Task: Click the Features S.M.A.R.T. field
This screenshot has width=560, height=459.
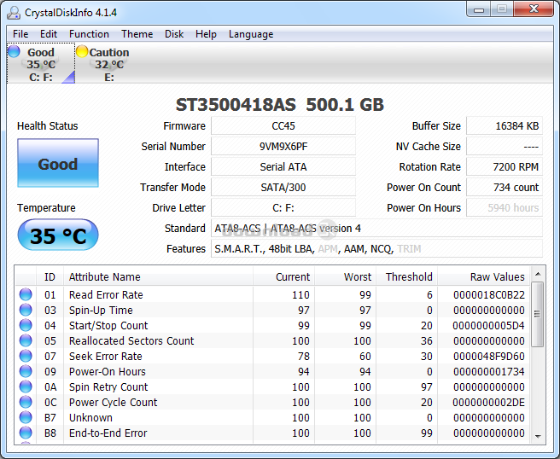Action: [376, 249]
